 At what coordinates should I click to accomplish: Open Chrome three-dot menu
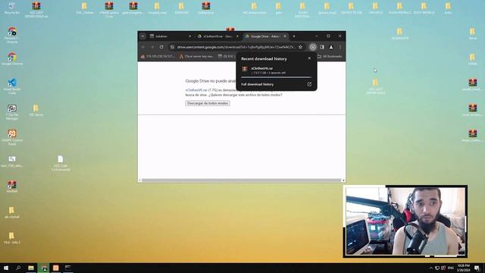(340, 47)
